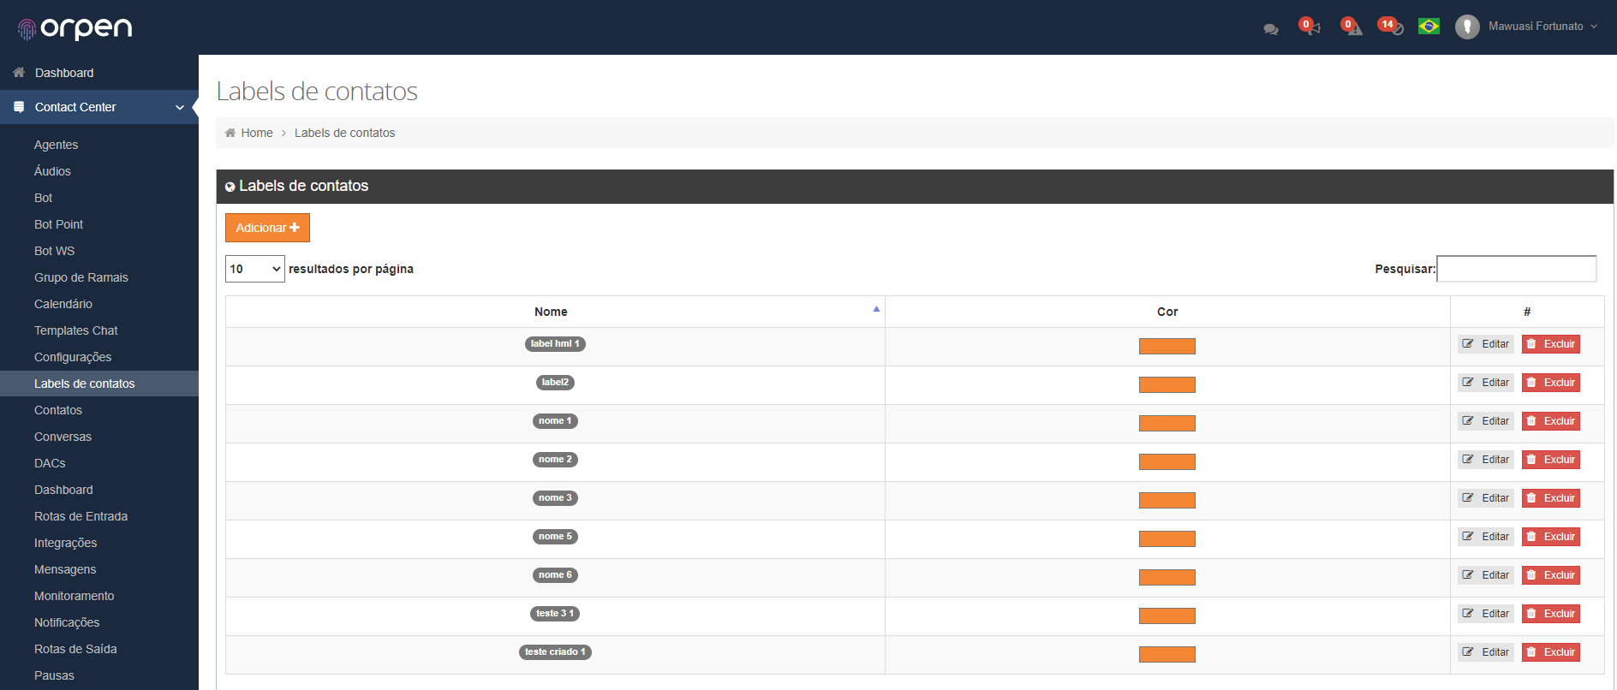Click the trash icon for label2
This screenshot has height=690, width=1617.
[1531, 383]
